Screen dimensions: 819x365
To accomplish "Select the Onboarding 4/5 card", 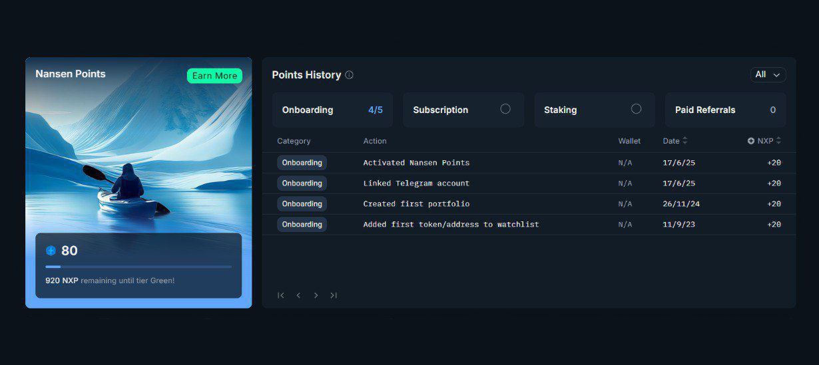I will point(332,110).
